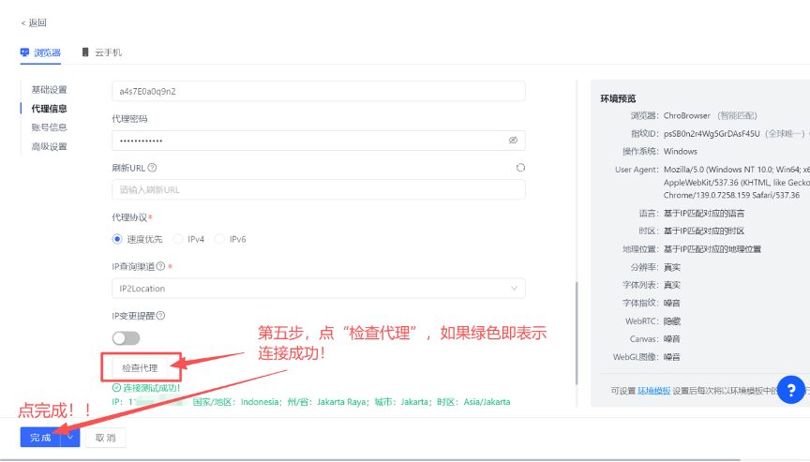The height and width of the screenshot is (462, 810).
Task: Go to 基础设置 section
Action: pos(49,90)
